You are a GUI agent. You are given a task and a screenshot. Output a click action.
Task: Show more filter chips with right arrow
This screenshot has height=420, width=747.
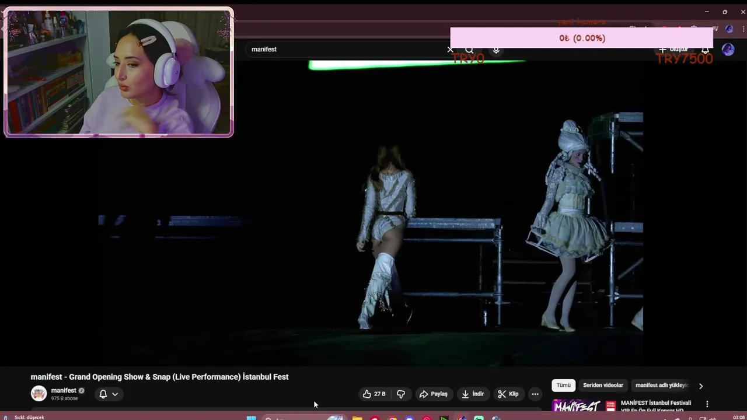point(701,386)
